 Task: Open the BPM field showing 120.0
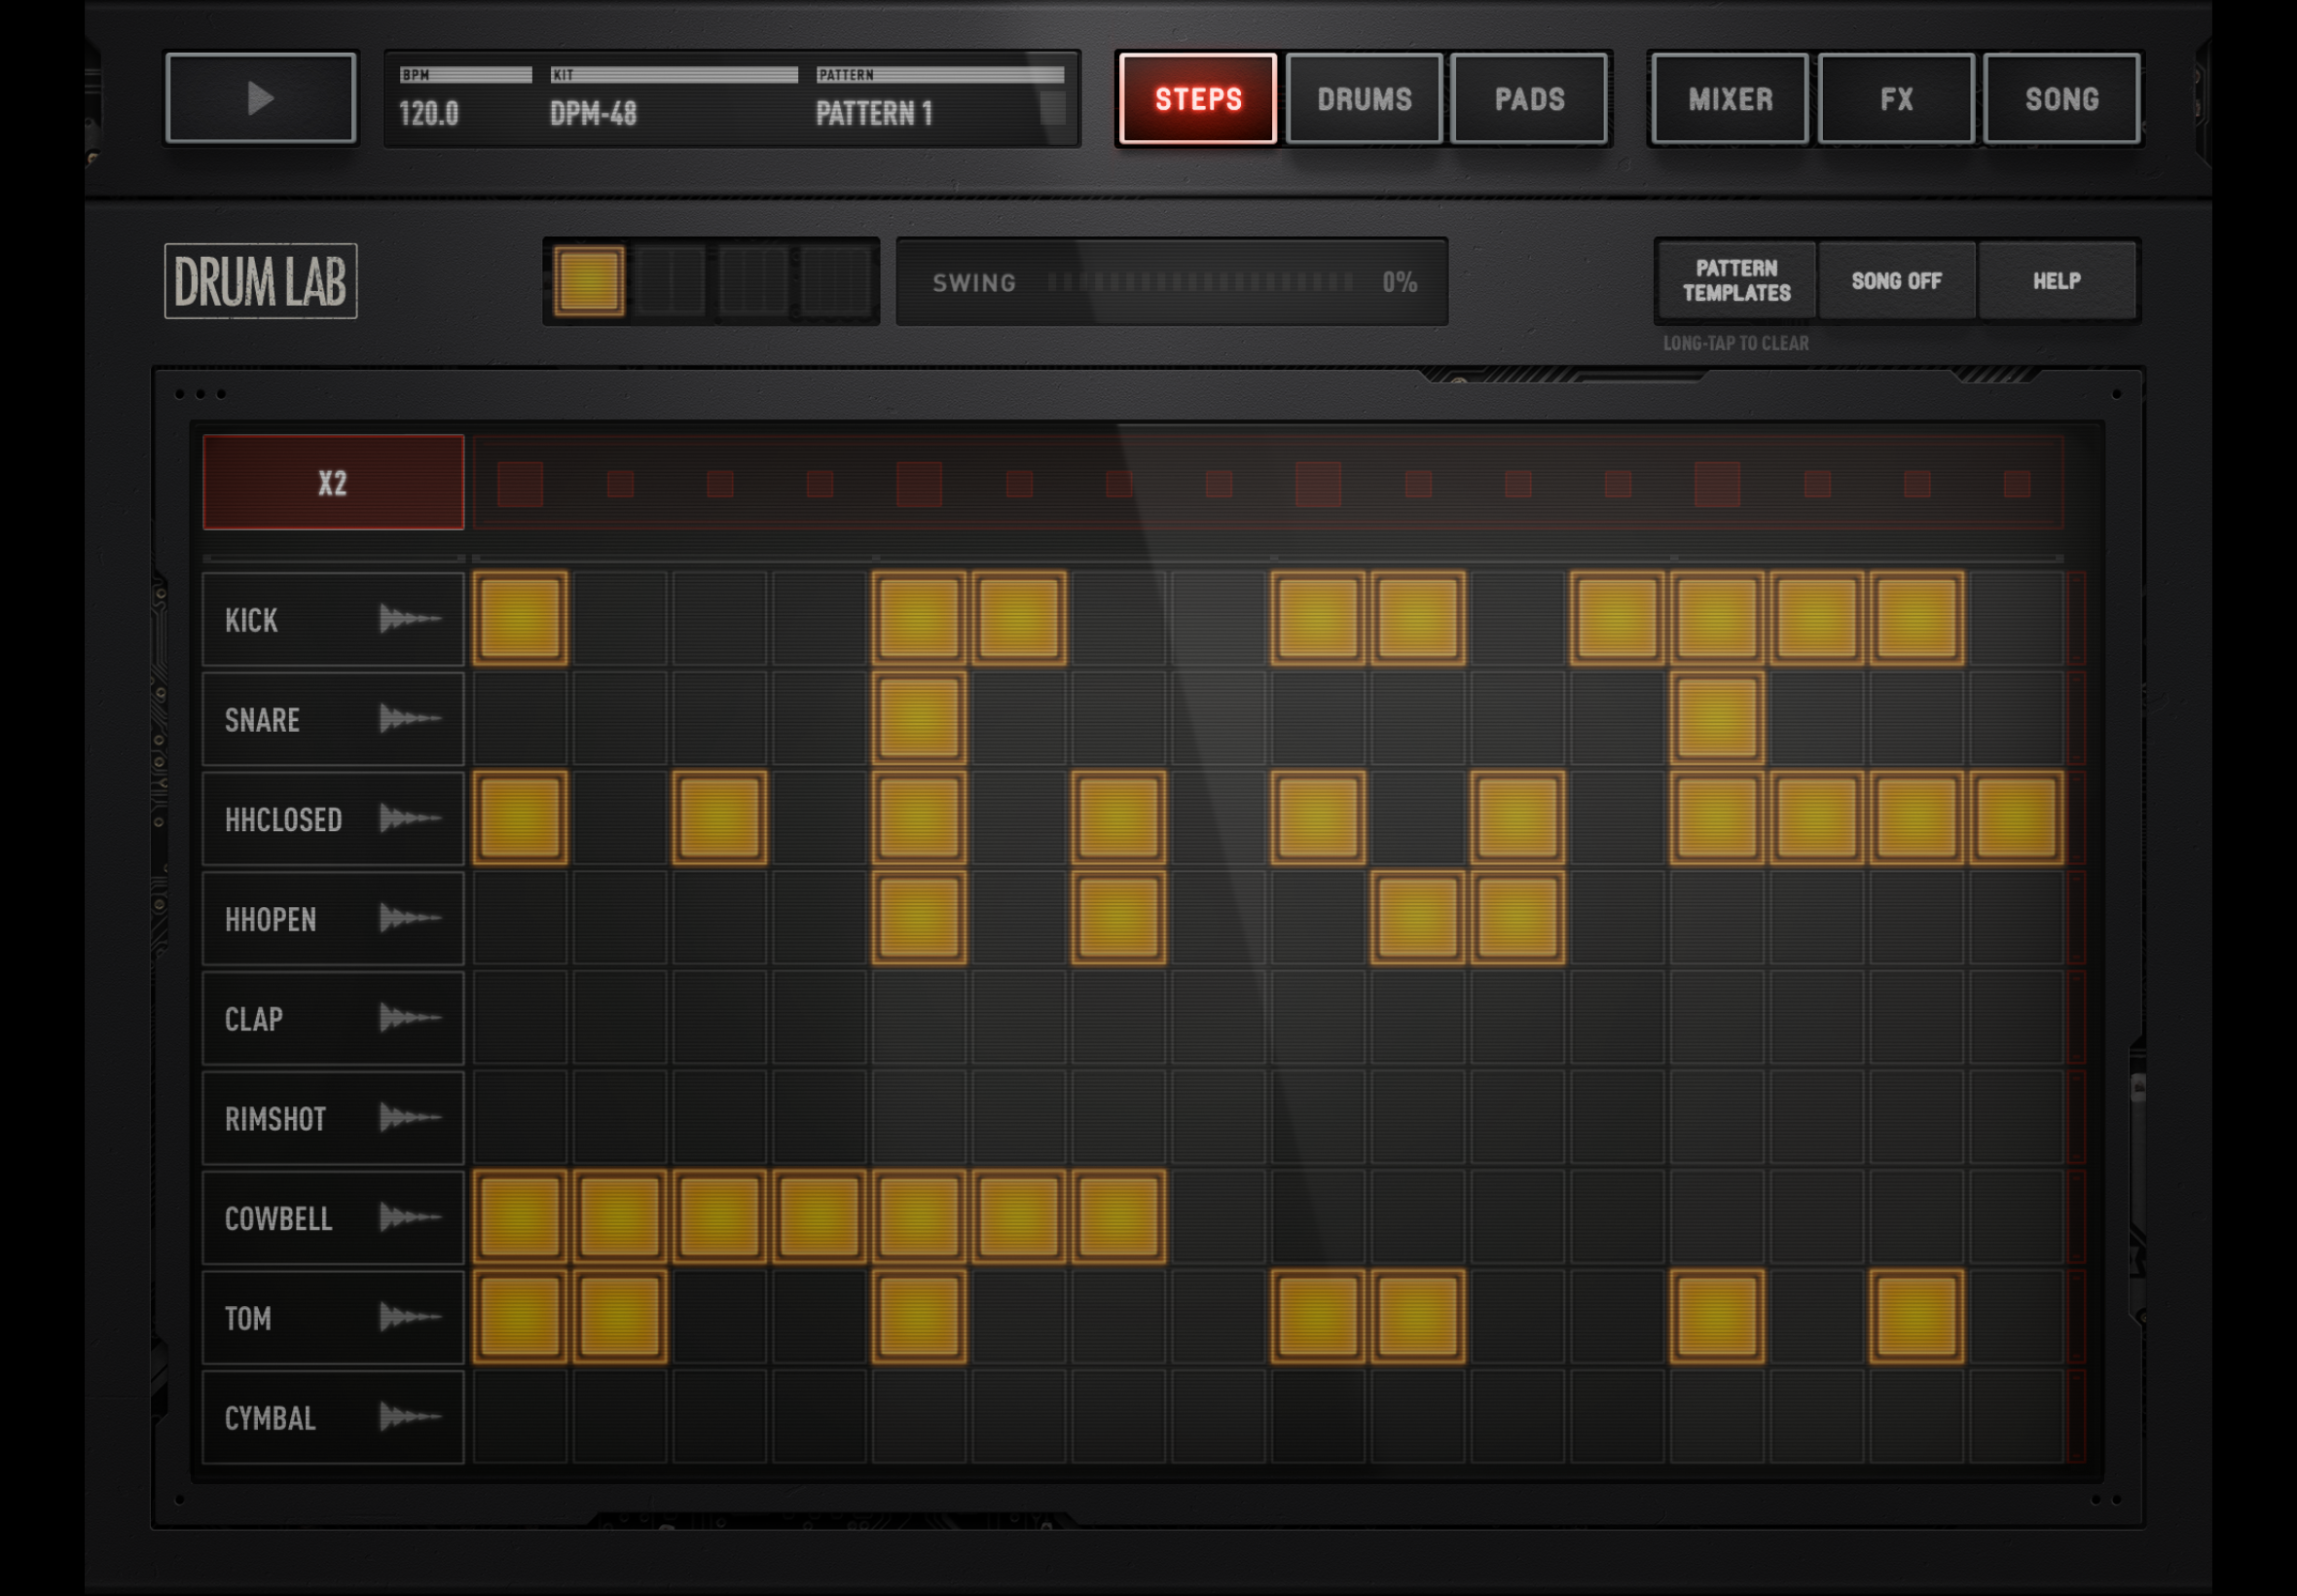[465, 99]
